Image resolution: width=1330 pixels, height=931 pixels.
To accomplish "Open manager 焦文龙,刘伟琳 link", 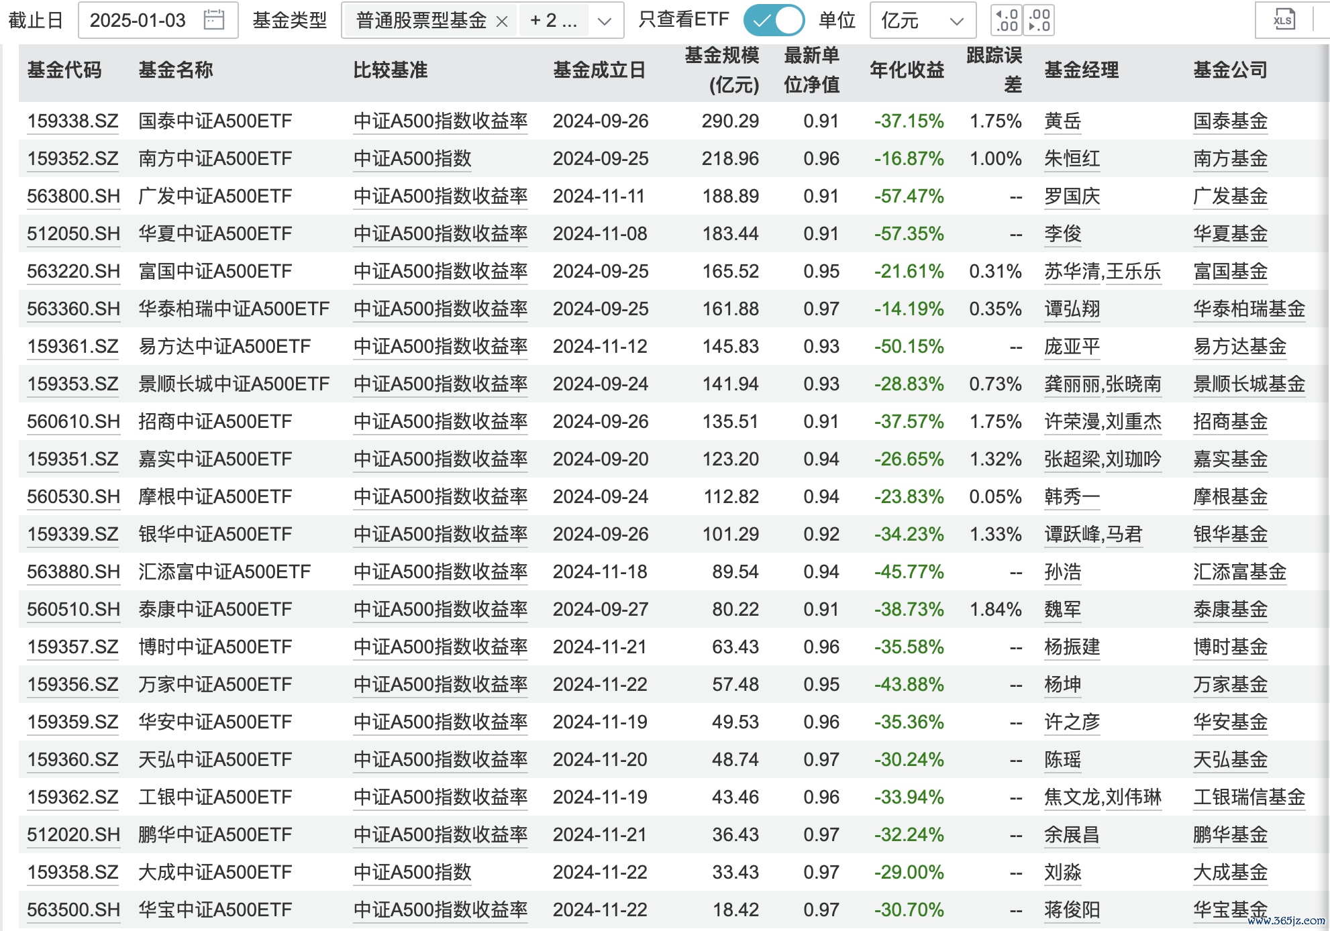I will pyautogui.click(x=1103, y=798).
